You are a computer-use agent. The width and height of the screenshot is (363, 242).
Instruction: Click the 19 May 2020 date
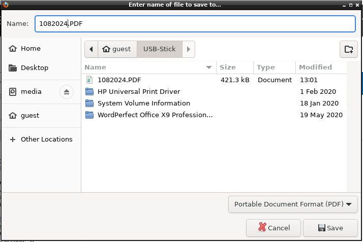pos(321,115)
